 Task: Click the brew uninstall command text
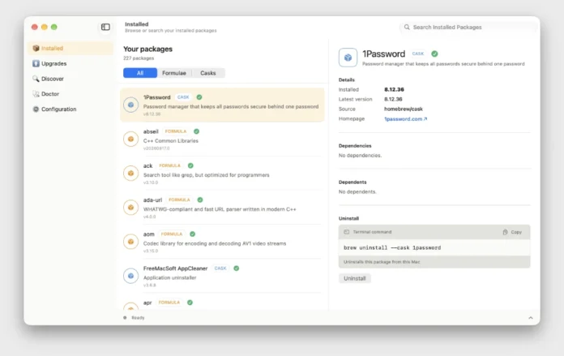(x=392, y=247)
